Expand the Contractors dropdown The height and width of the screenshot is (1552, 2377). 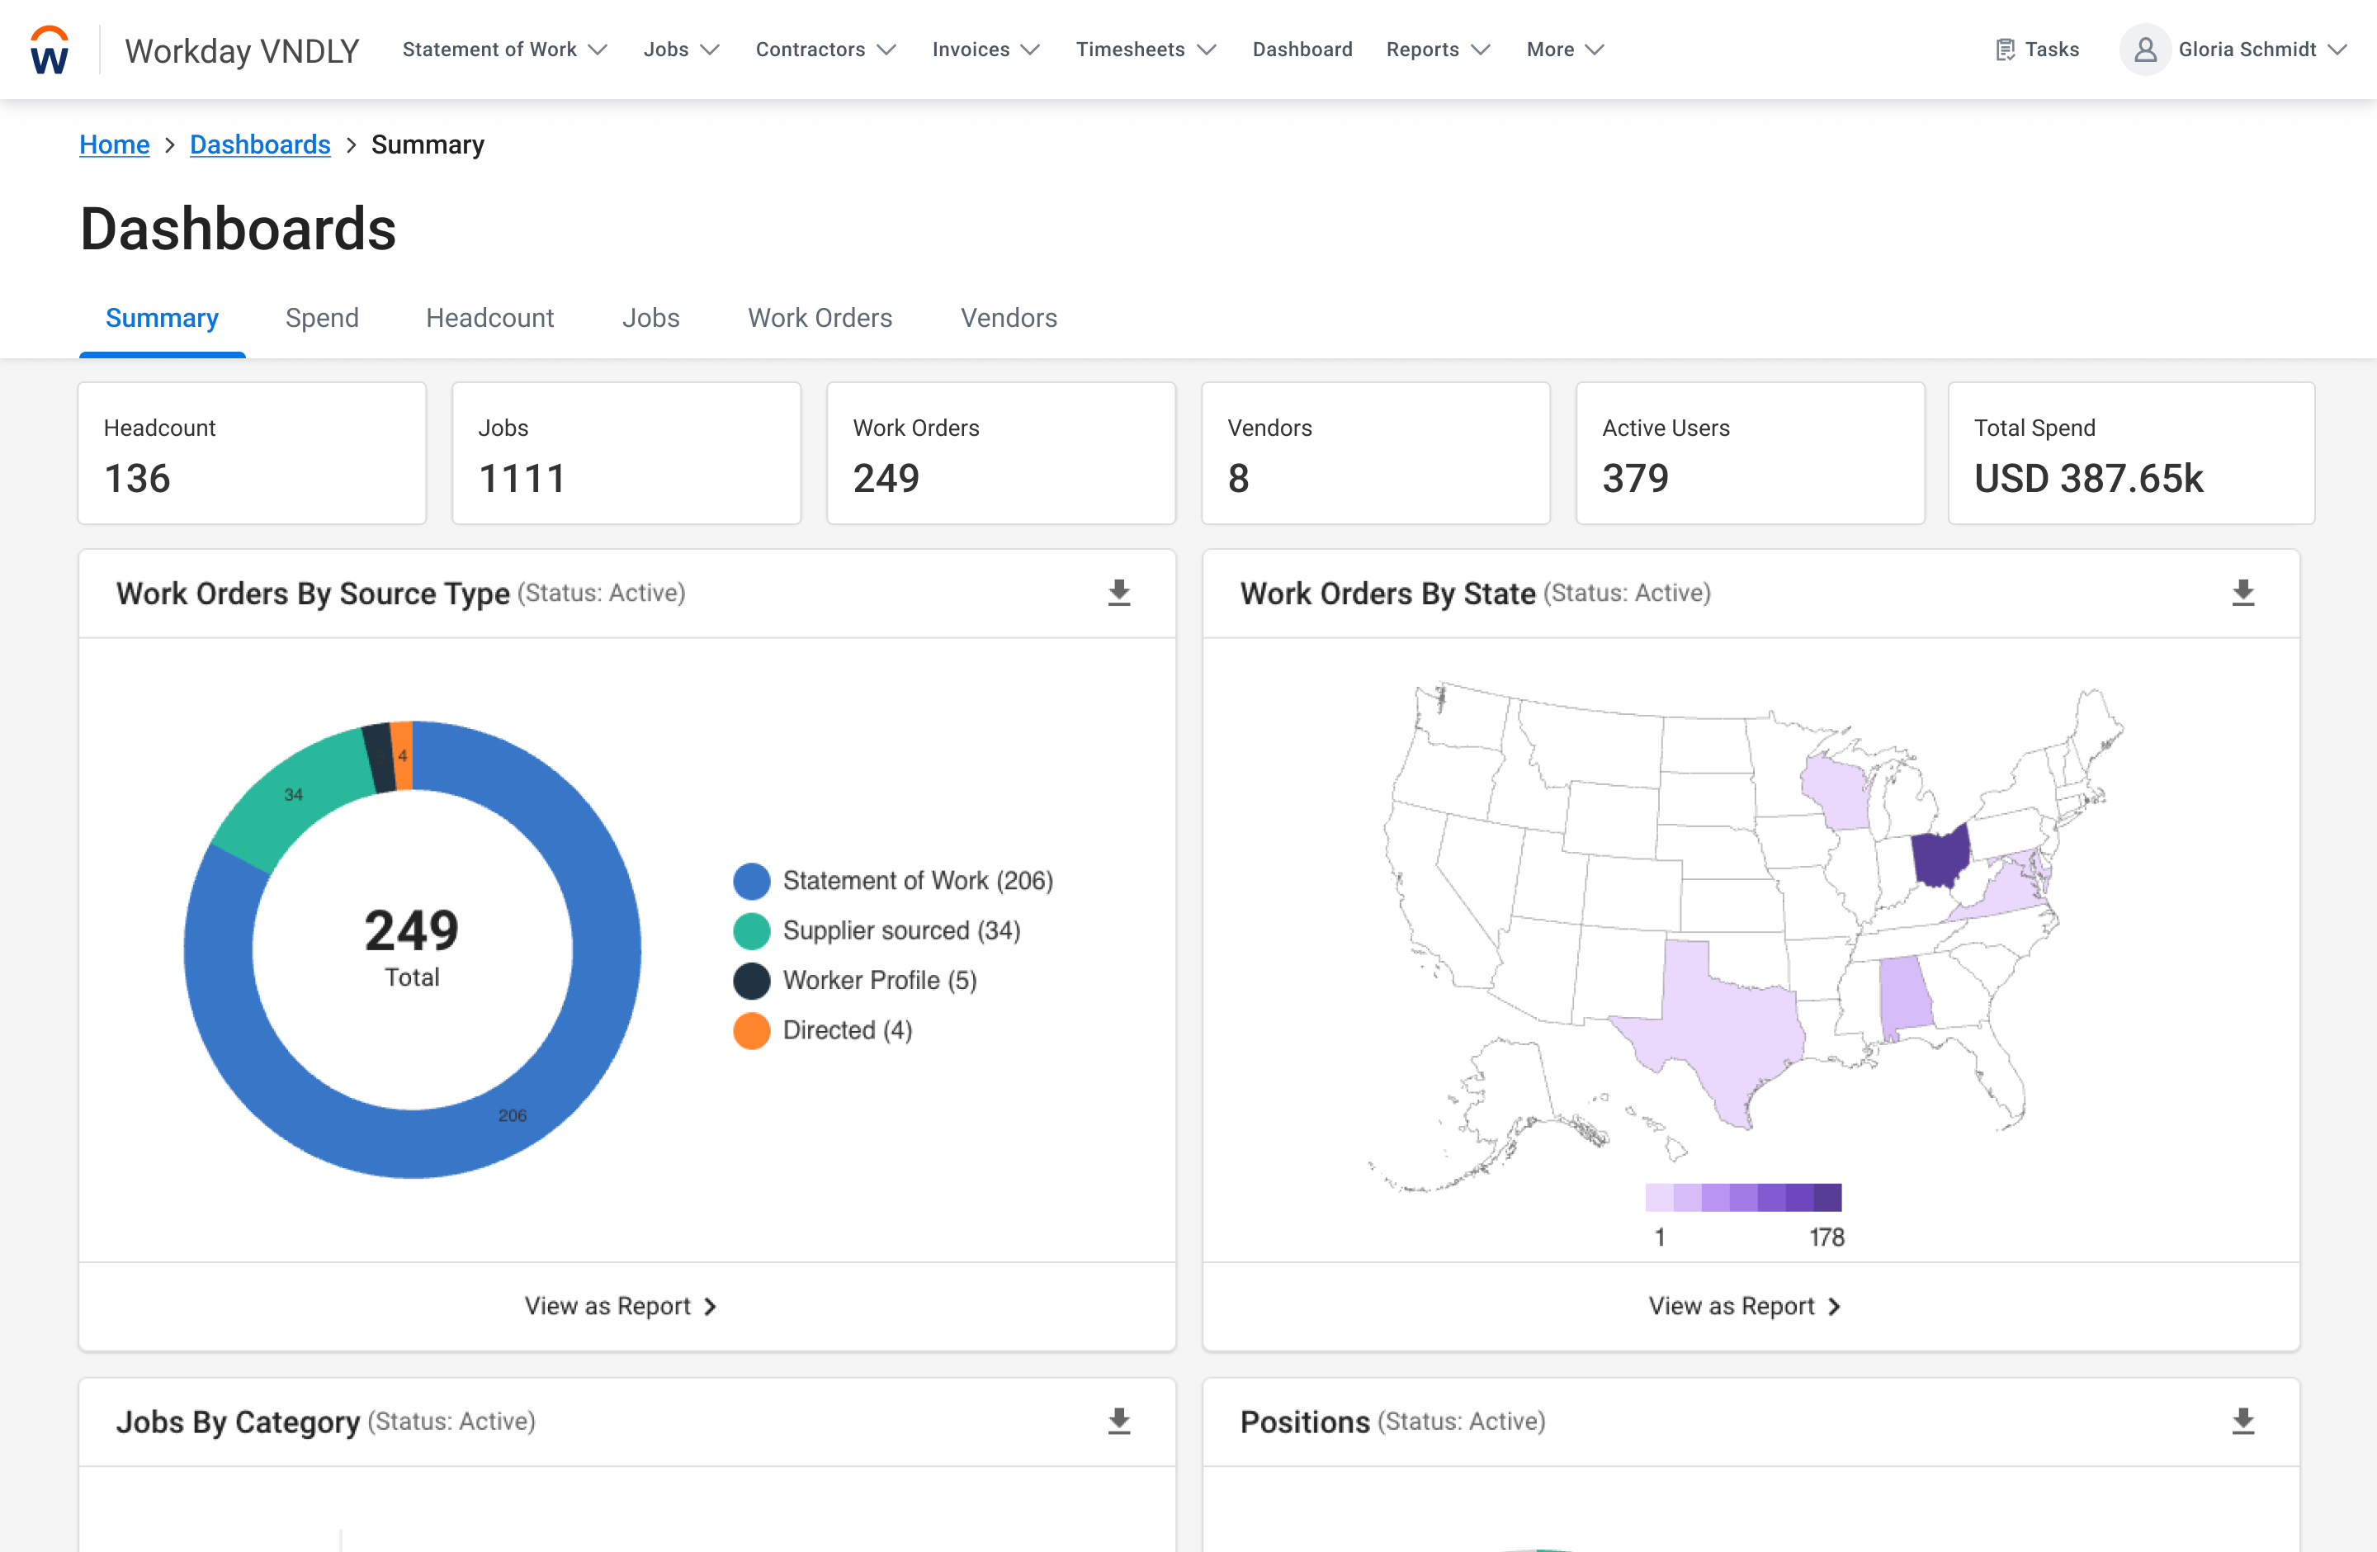point(825,50)
